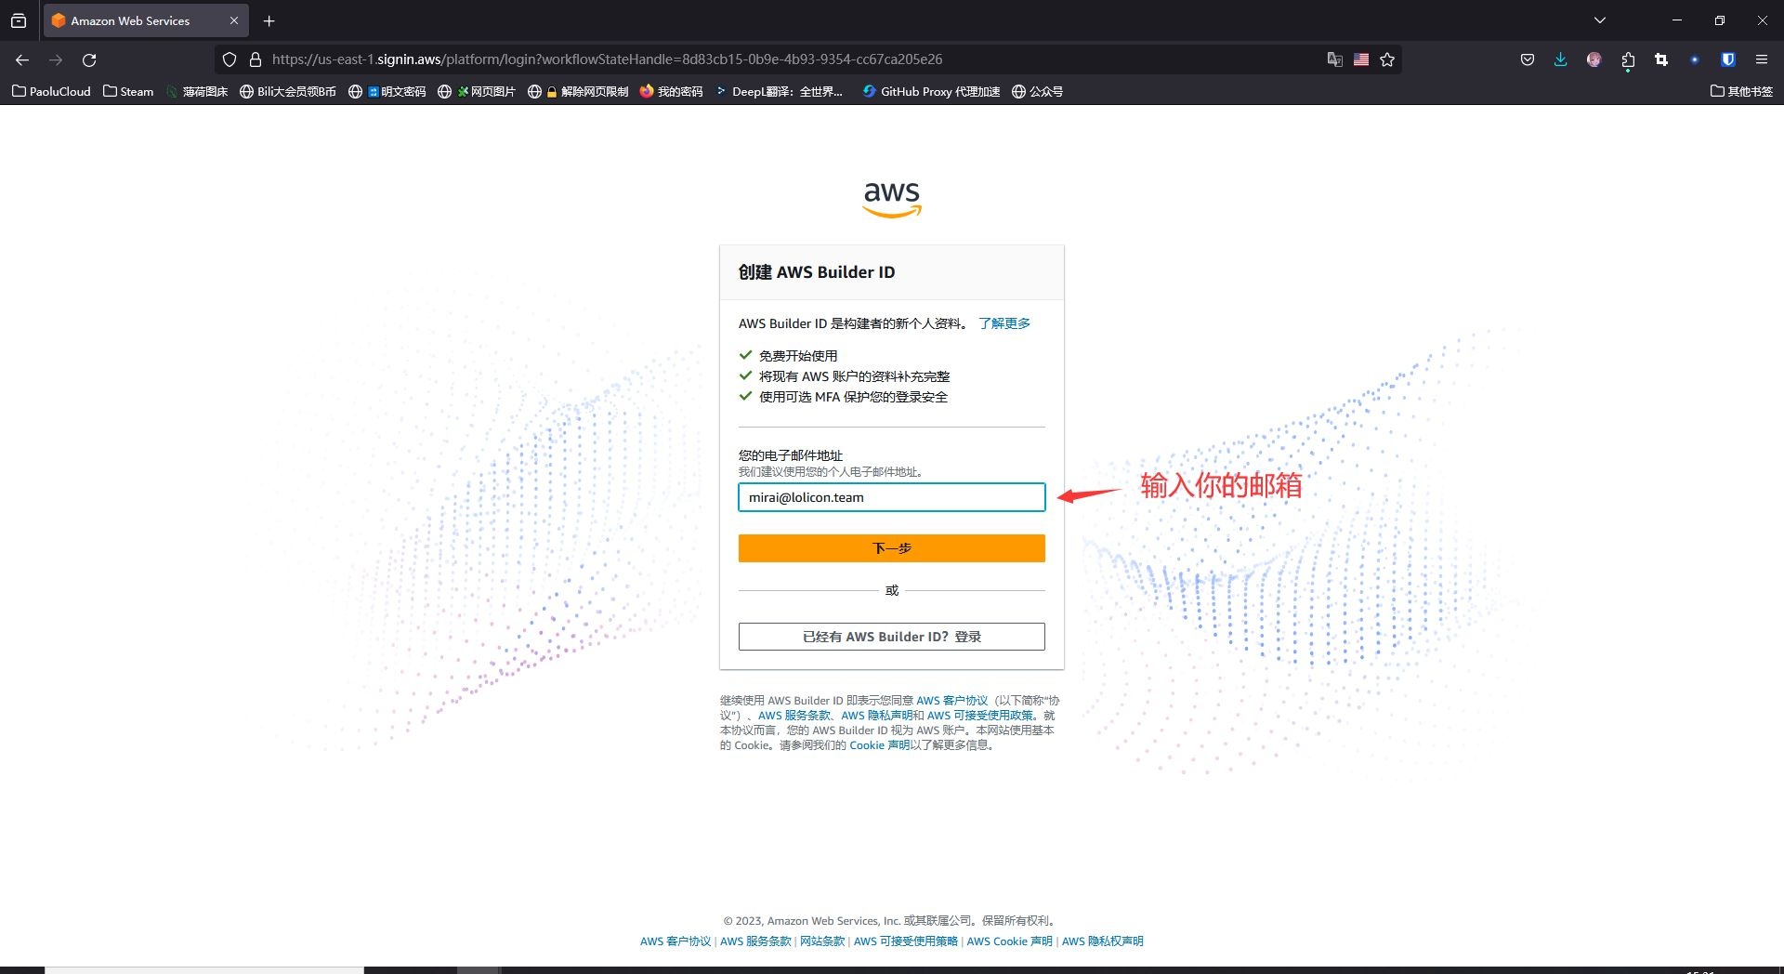Open AWS 服务条款 link in terms paragraph
1784x974 pixels.
(x=794, y=716)
